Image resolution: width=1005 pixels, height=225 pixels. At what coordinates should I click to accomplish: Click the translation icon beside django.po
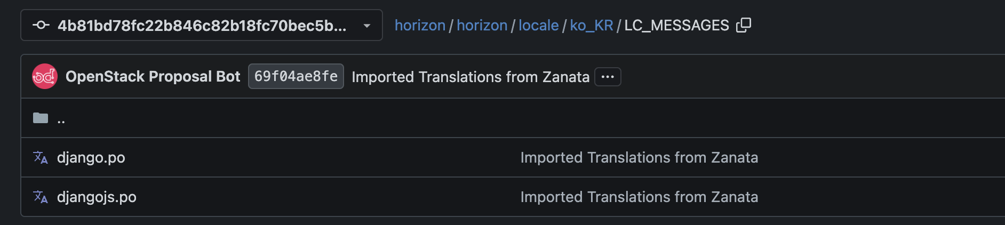pos(41,158)
